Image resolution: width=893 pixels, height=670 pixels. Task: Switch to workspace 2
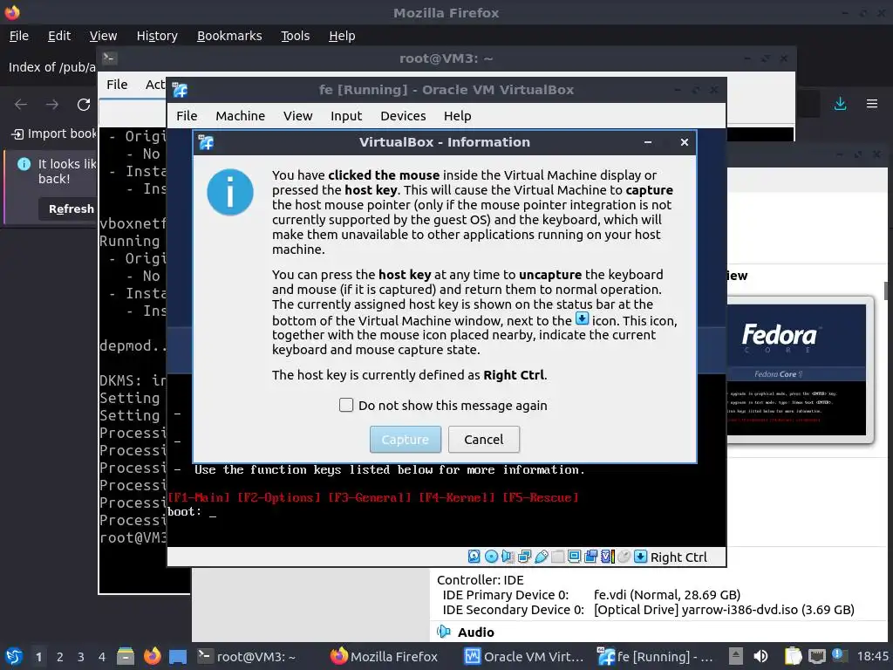tap(60, 657)
